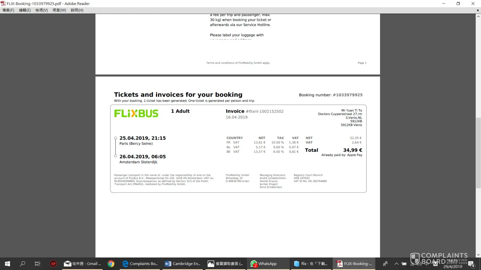Click the NL VAT tax rate 9.00 %

pos(279,147)
